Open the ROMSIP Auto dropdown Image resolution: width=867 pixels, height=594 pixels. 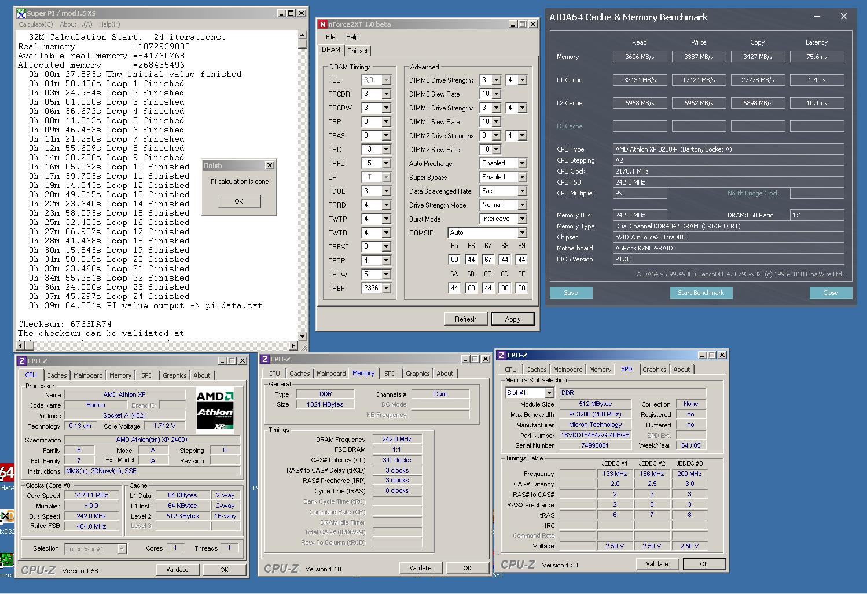click(522, 233)
